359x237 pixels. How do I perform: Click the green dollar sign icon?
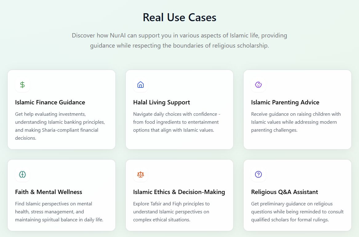22,85
